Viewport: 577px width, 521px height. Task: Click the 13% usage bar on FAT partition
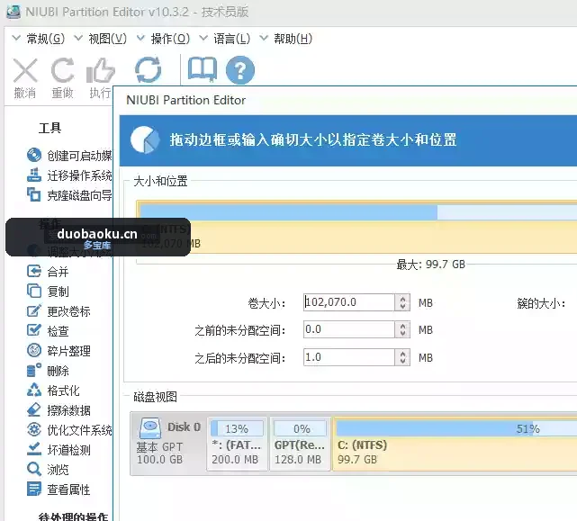coord(237,428)
